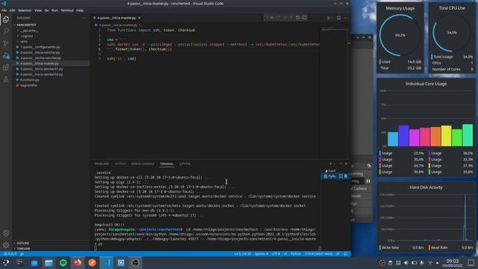Split the Python terminal
The height and width of the screenshot is (269, 478).
(341, 176)
